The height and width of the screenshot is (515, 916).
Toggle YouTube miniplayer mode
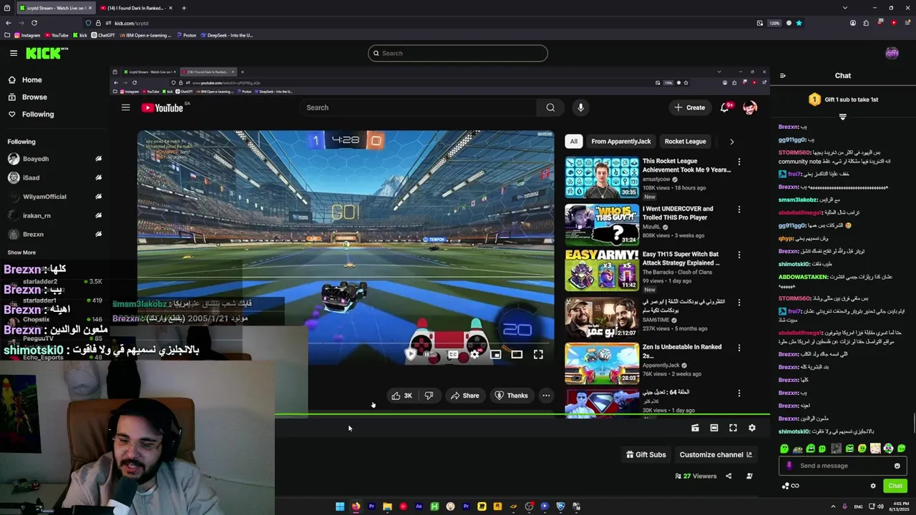click(495, 354)
